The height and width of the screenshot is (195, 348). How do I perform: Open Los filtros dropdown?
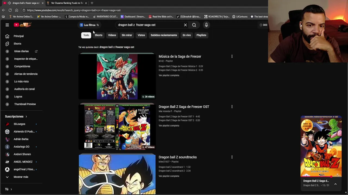pos(89,25)
